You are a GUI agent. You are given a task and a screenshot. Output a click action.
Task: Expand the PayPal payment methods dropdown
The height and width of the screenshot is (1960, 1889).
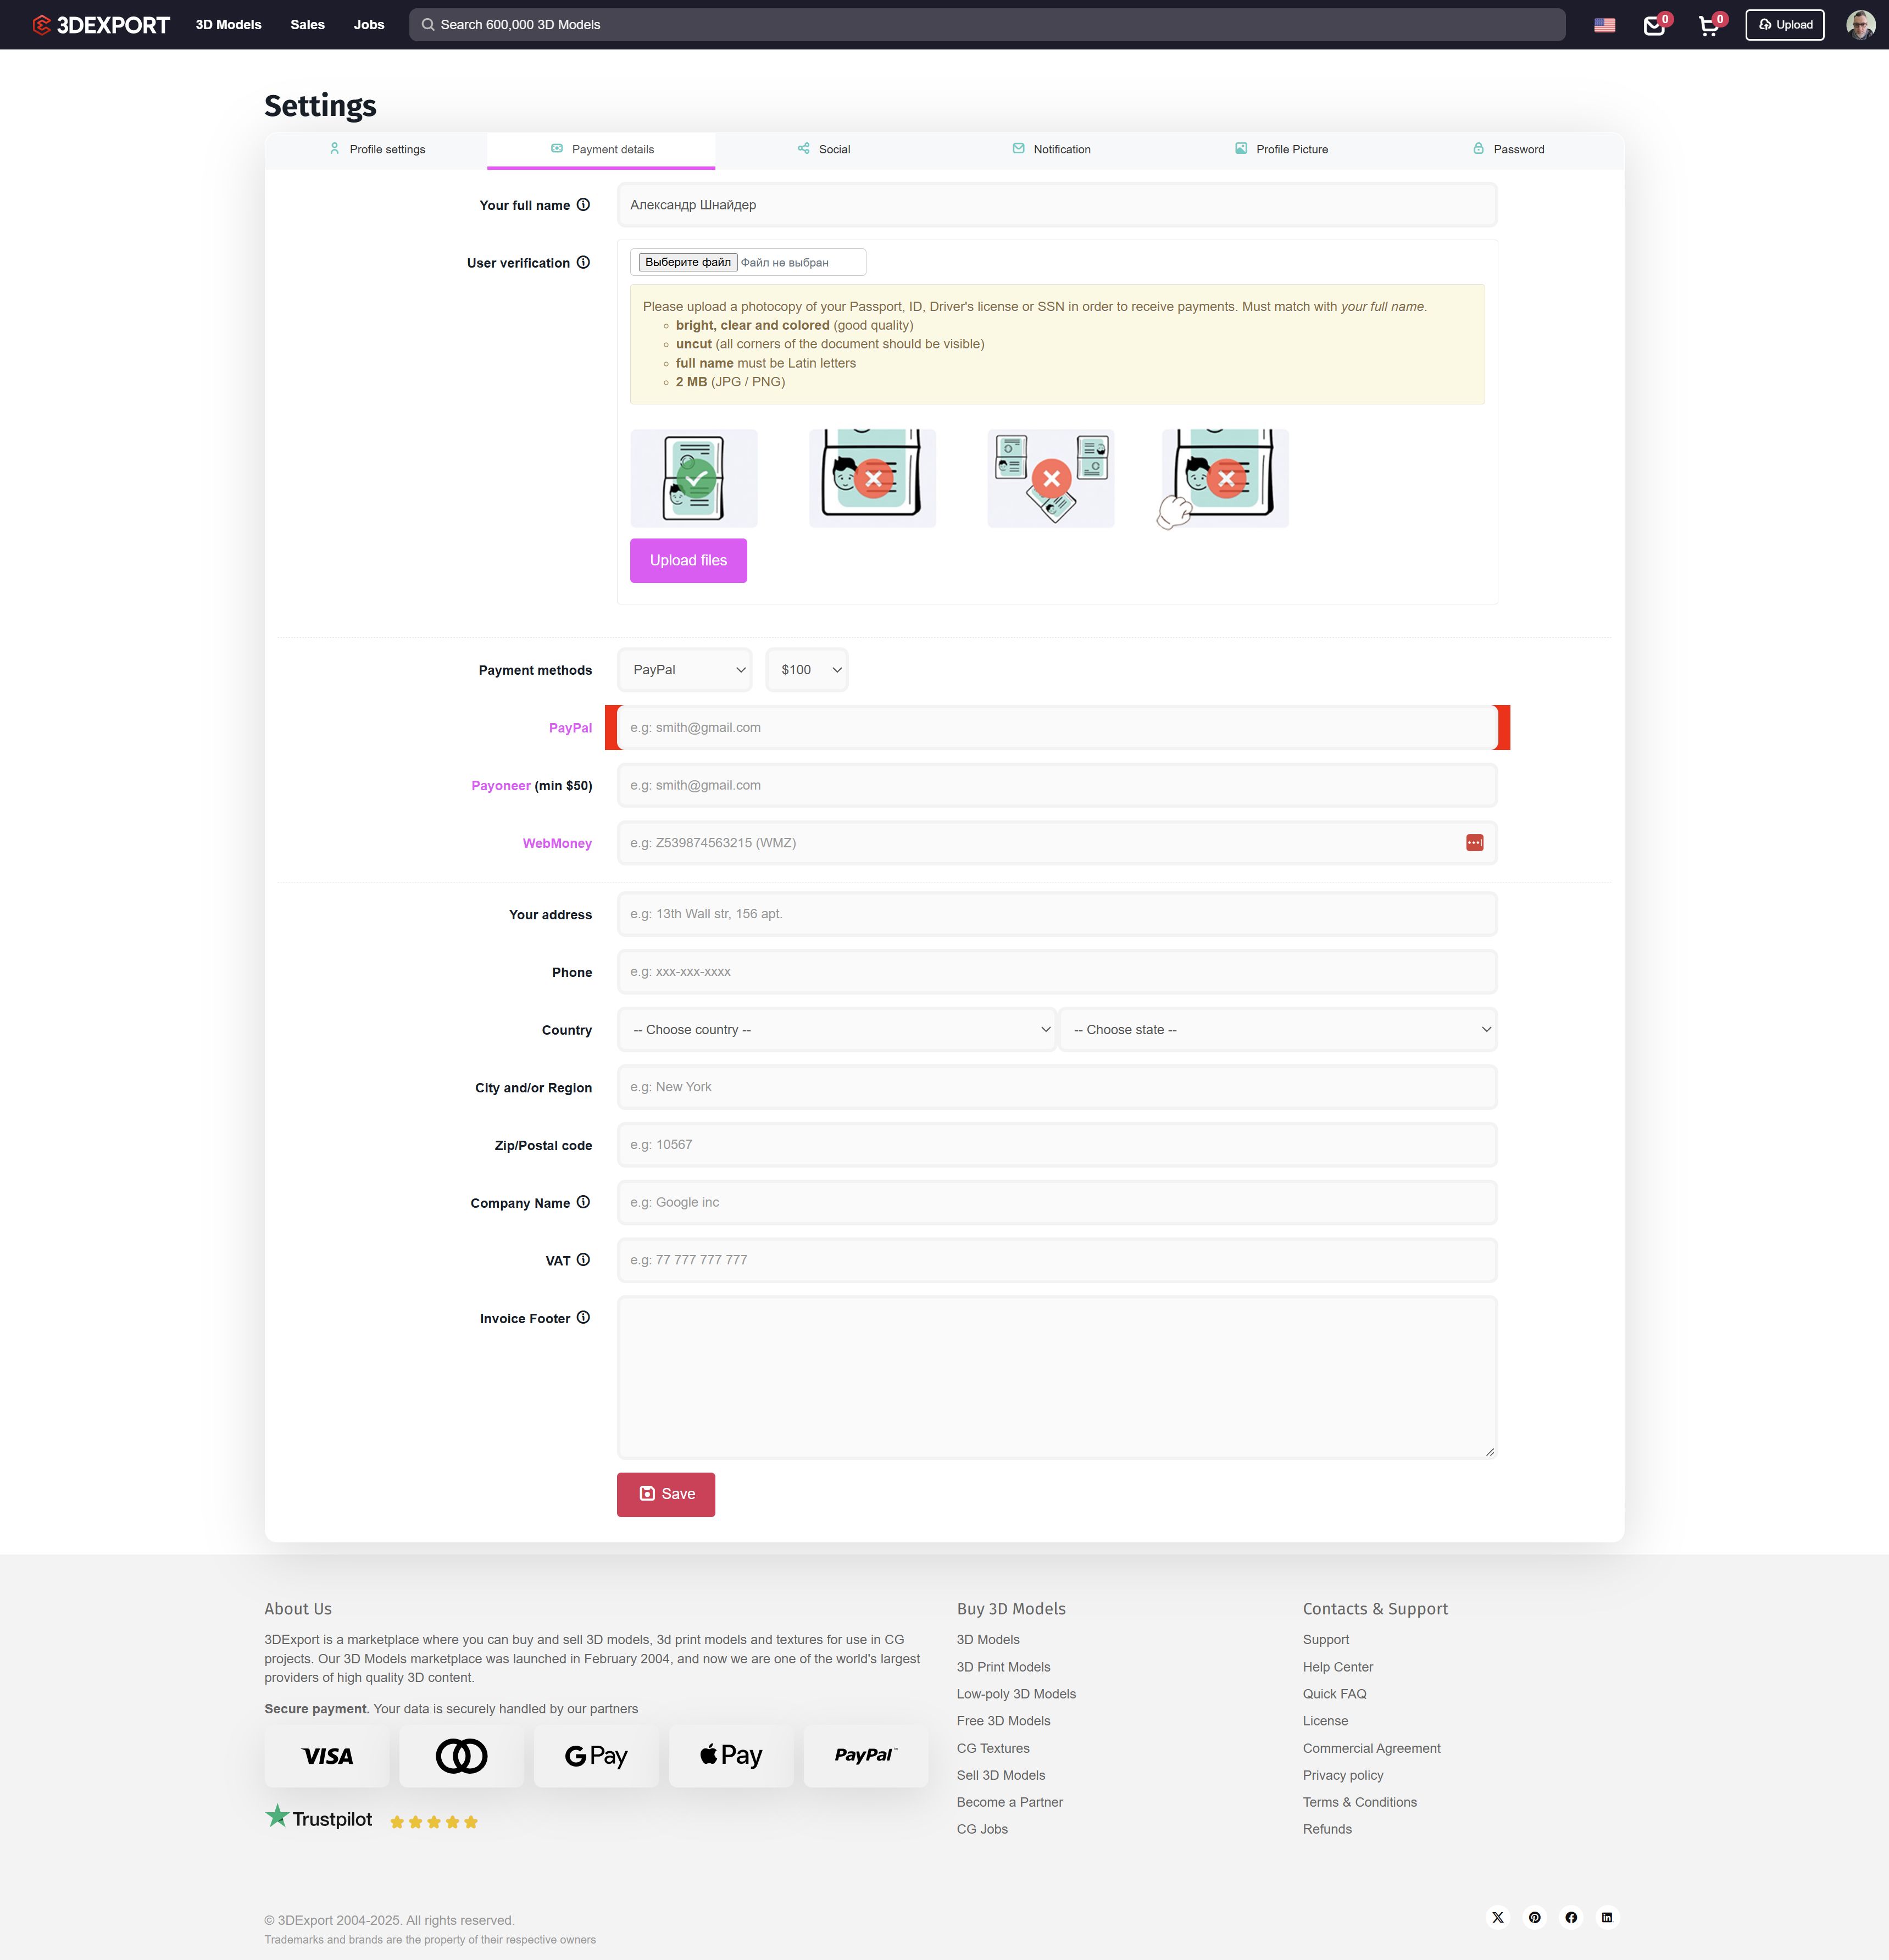(684, 670)
